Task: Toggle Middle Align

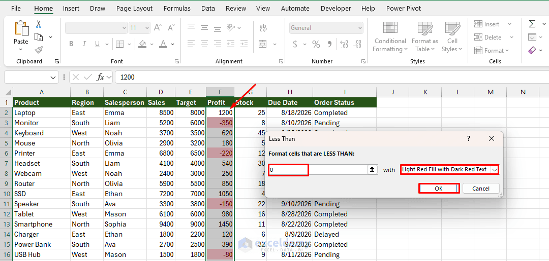Action: click(204, 27)
